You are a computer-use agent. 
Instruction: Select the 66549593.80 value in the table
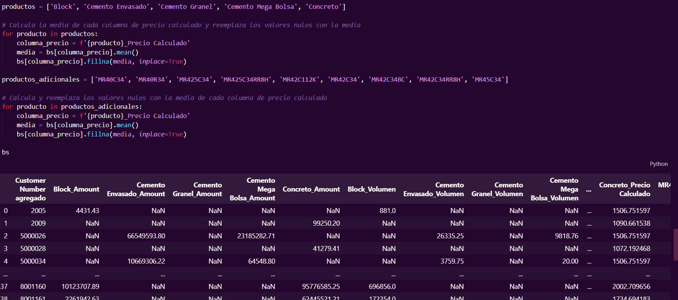click(146, 236)
